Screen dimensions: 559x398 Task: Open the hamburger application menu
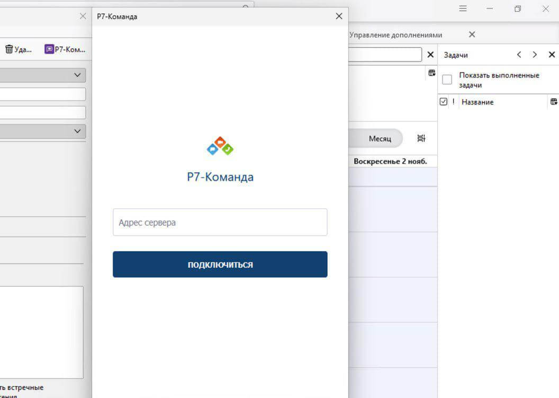(x=463, y=8)
